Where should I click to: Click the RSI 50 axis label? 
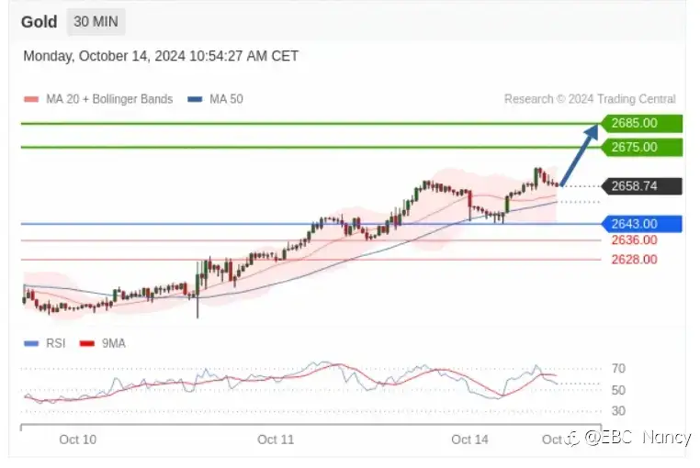[x=618, y=390]
